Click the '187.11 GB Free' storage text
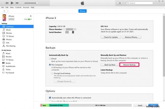Image resolution: width=165 pixels, height=109 pixels. [100, 105]
